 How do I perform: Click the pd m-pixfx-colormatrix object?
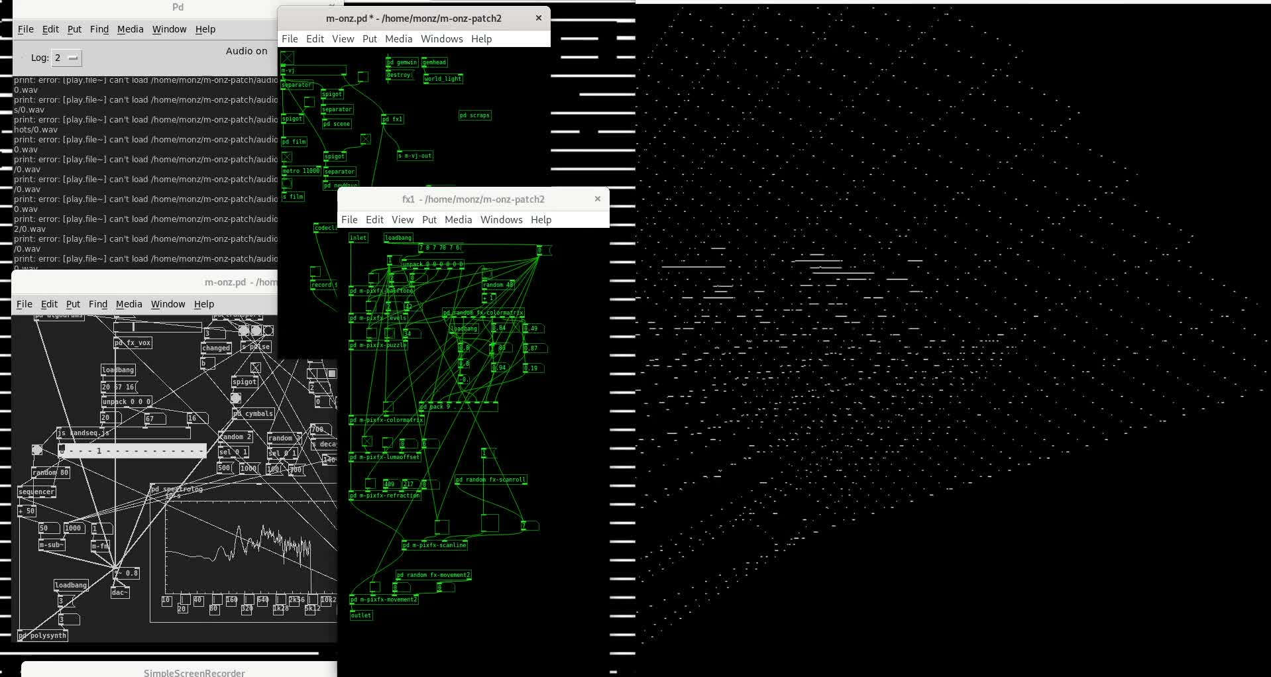point(386,420)
